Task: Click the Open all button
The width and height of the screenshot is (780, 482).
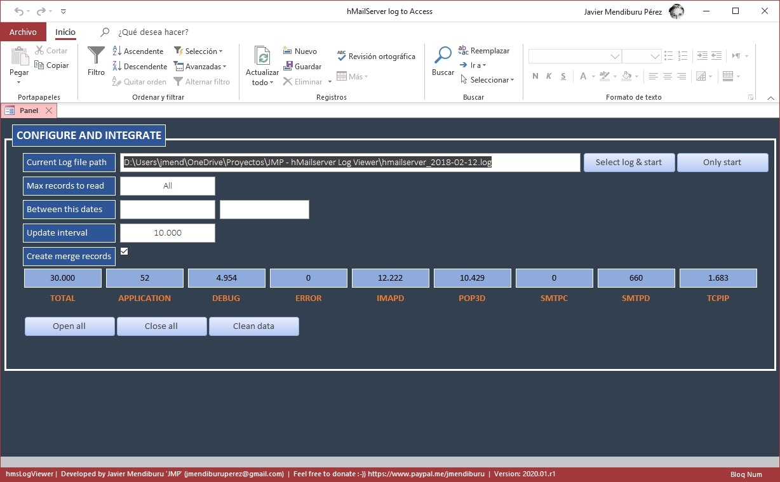Action: (69, 326)
